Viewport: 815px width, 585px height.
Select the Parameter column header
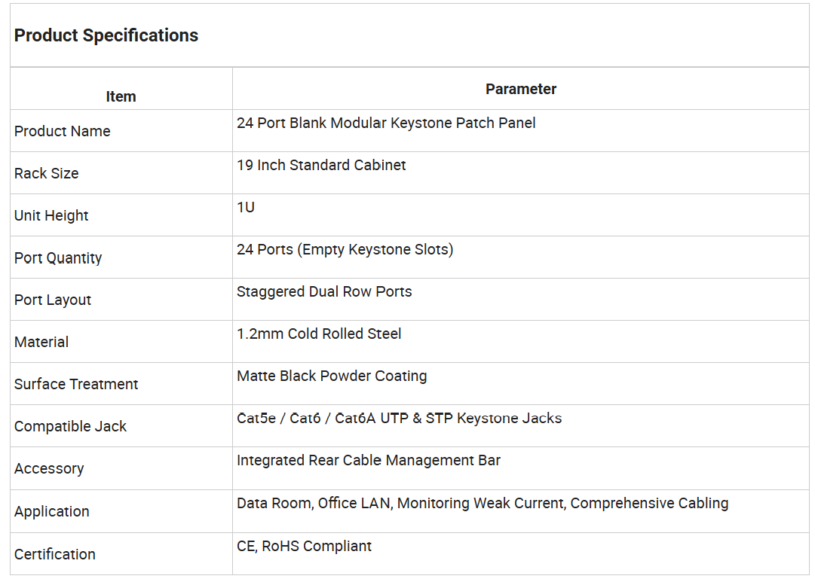(x=521, y=90)
